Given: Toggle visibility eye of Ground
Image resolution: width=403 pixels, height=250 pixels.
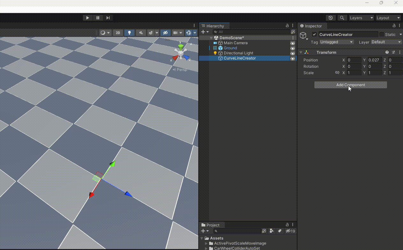Looking at the screenshot, I should pos(293,48).
